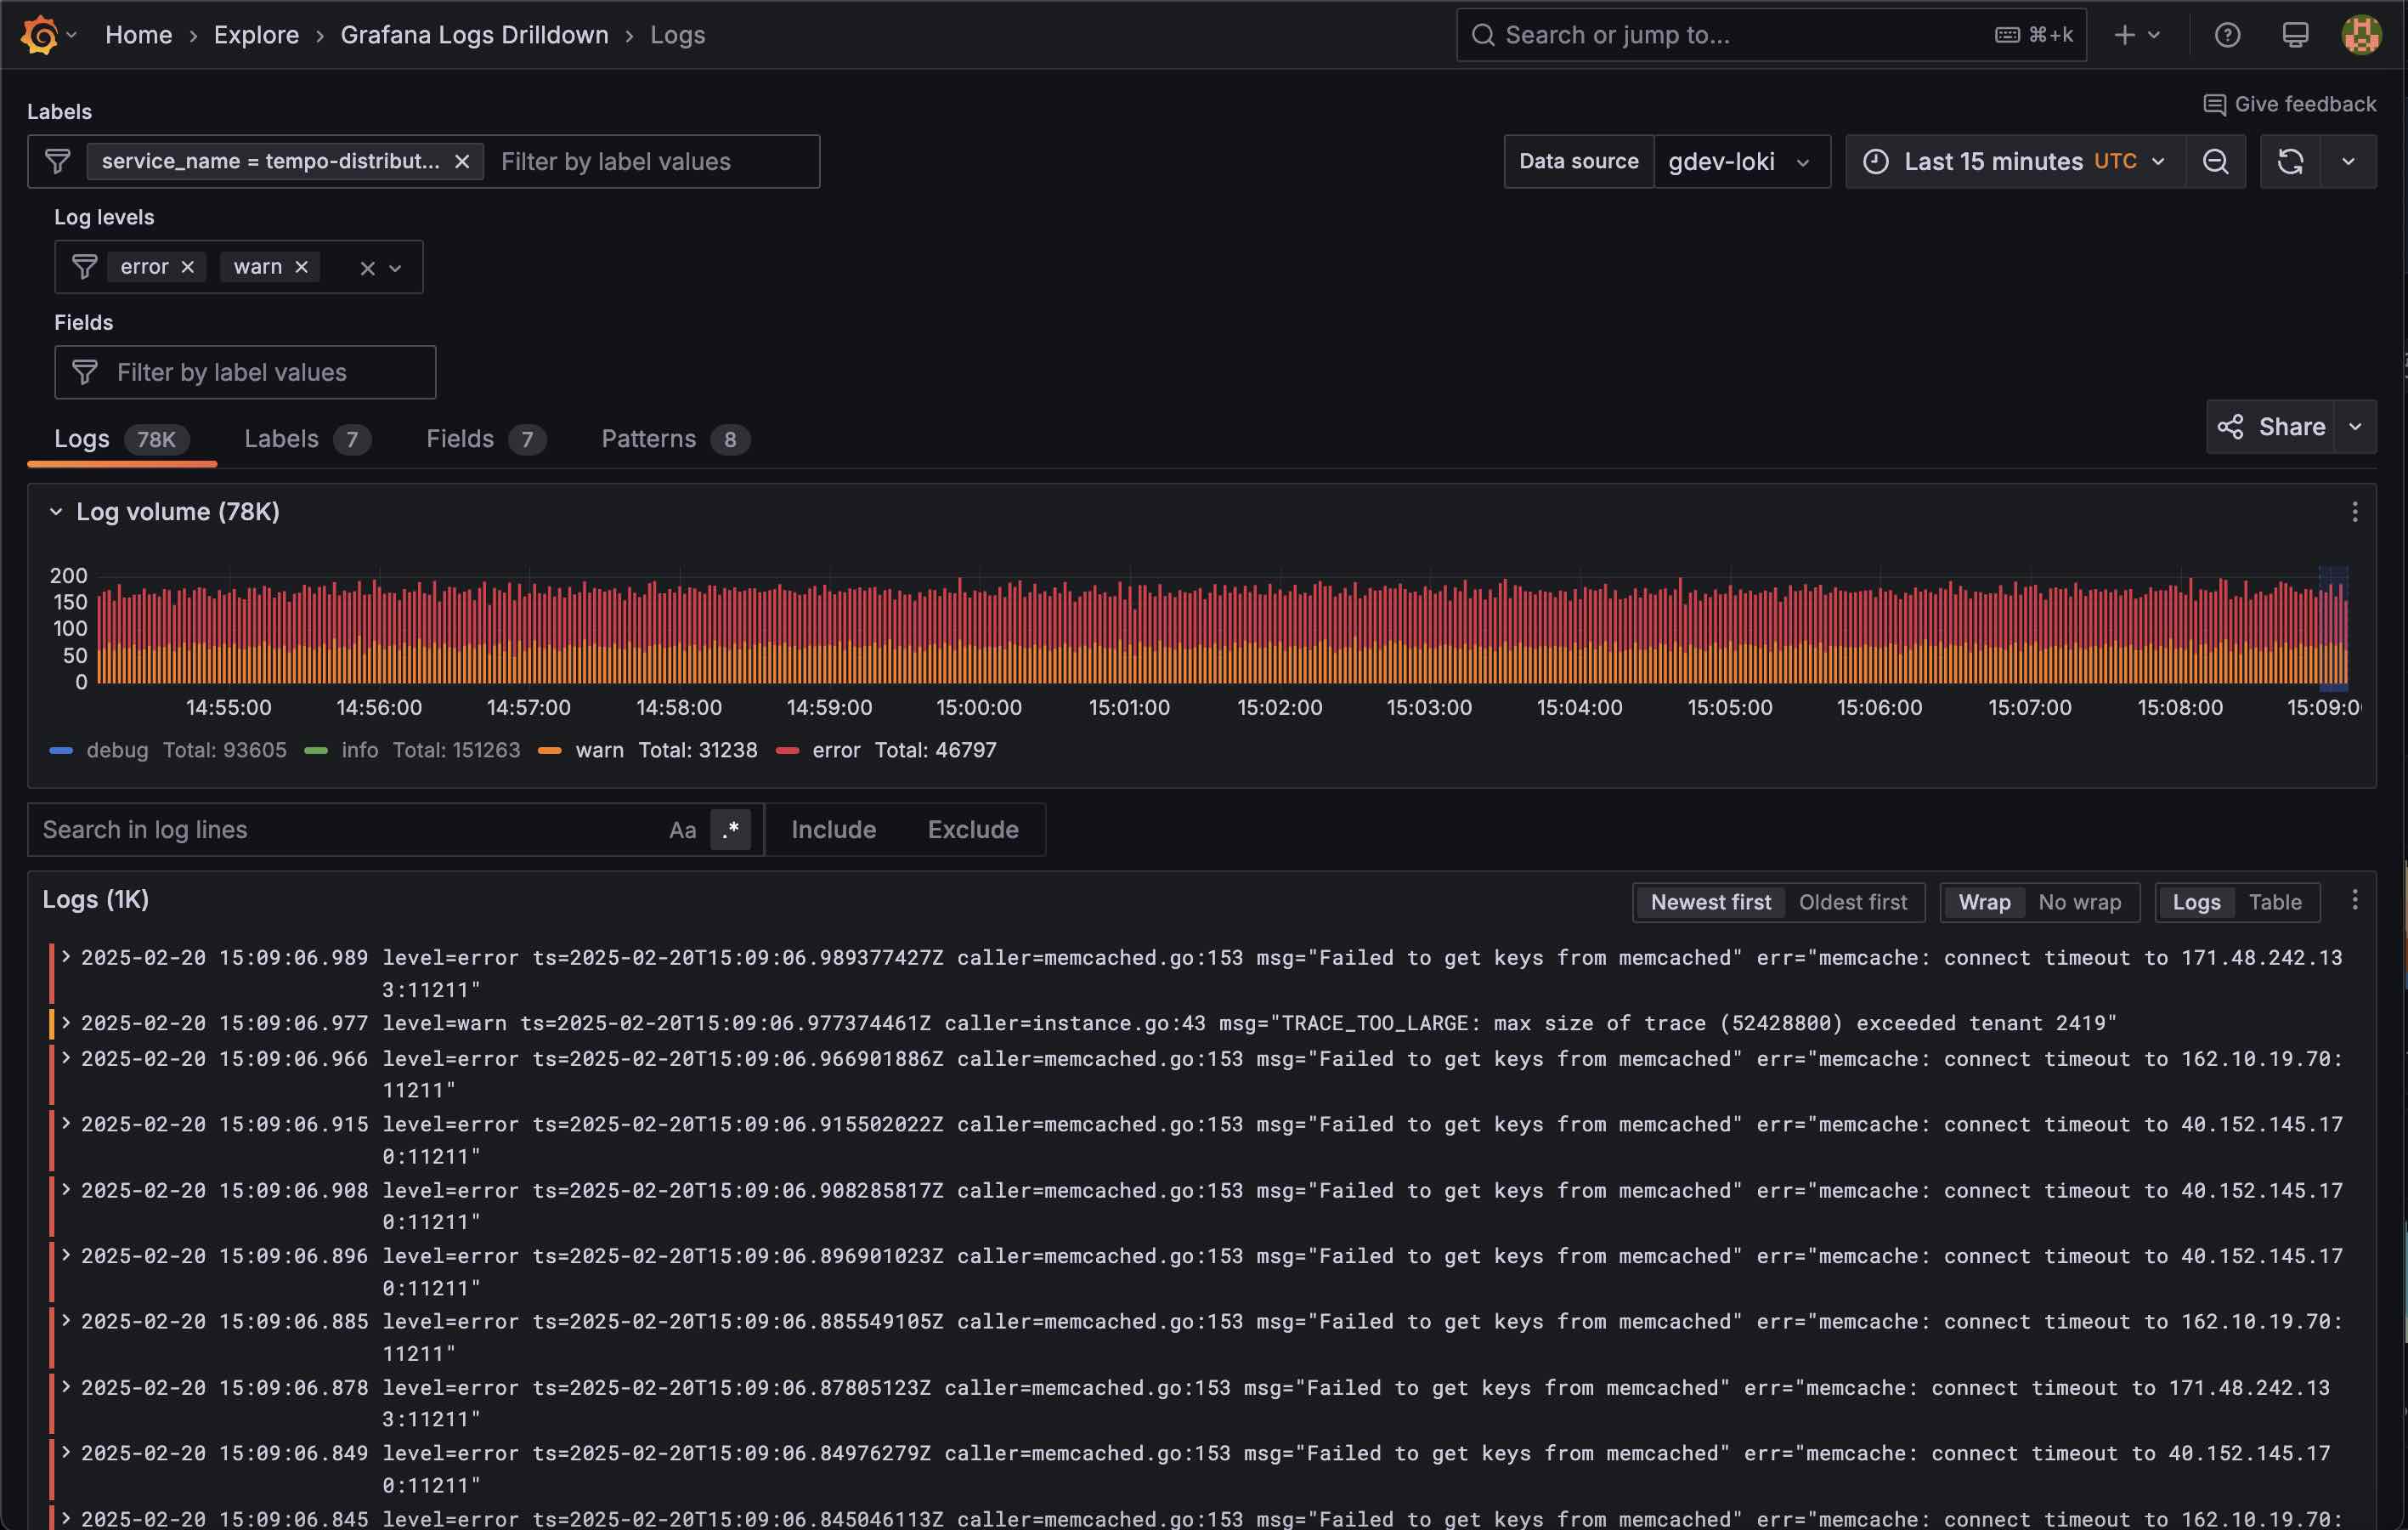The image size is (2408, 1530).
Task: Open the help question mark icon
Action: pyautogui.click(x=2227, y=35)
